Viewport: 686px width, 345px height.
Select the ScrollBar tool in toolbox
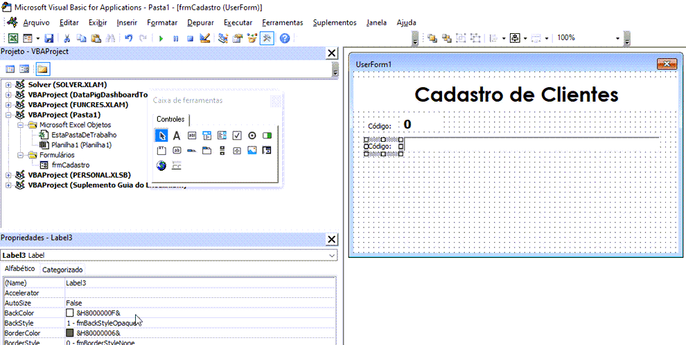[x=222, y=151]
